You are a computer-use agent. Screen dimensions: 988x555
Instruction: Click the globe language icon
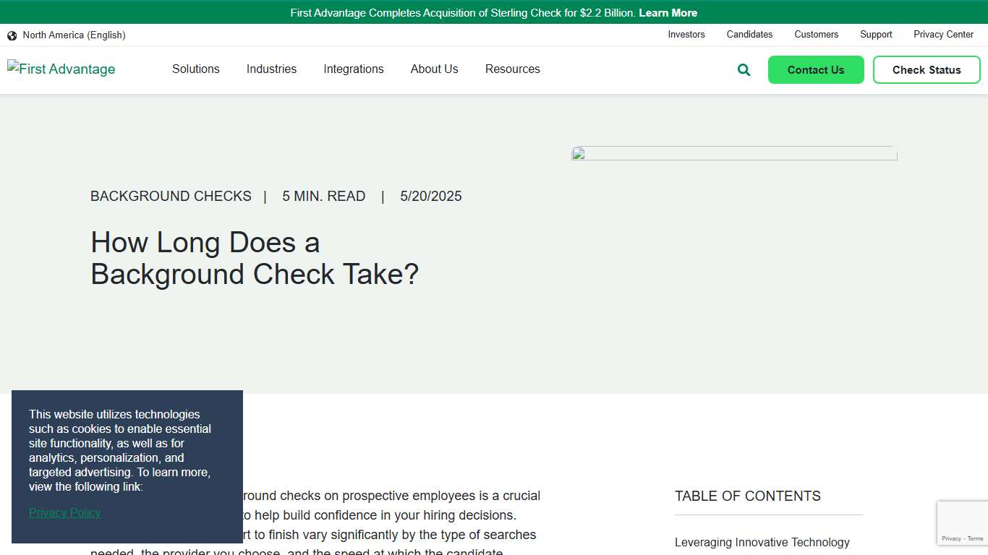click(12, 35)
